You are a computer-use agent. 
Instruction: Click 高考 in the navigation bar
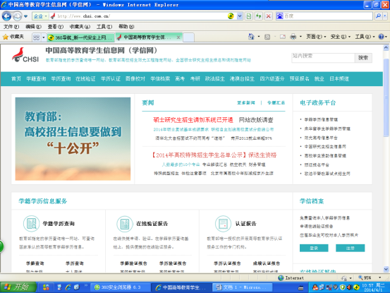click(180, 79)
